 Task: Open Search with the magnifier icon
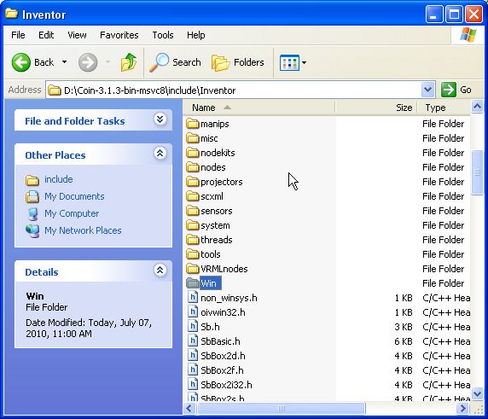(159, 62)
